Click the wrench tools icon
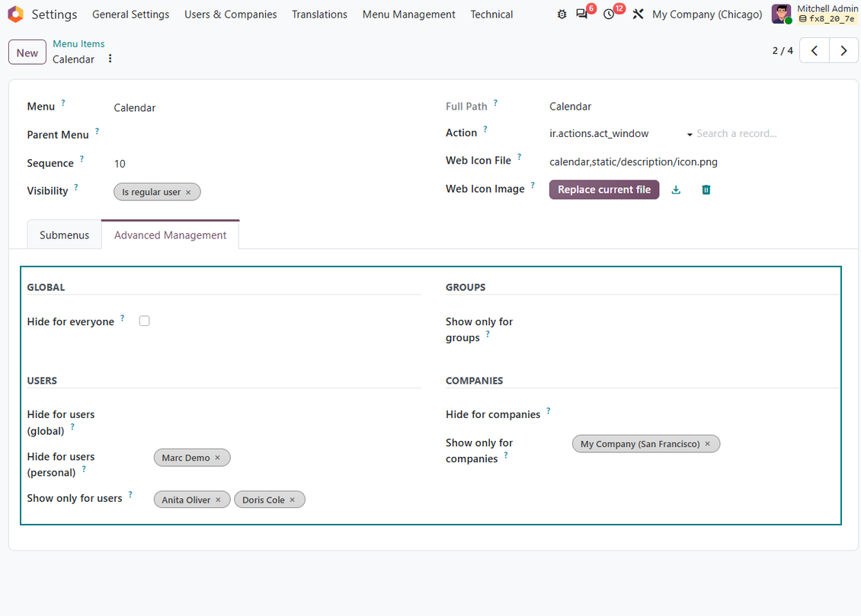The image size is (861, 616). click(638, 14)
